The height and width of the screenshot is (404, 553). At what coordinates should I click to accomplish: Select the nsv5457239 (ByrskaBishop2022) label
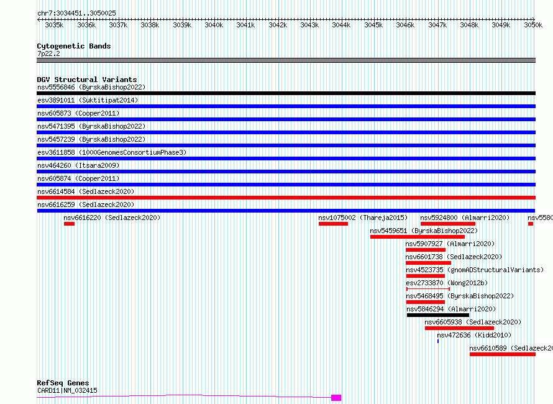[x=91, y=139]
